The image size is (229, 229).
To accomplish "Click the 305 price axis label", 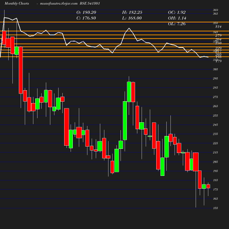I will pos(215,69).
